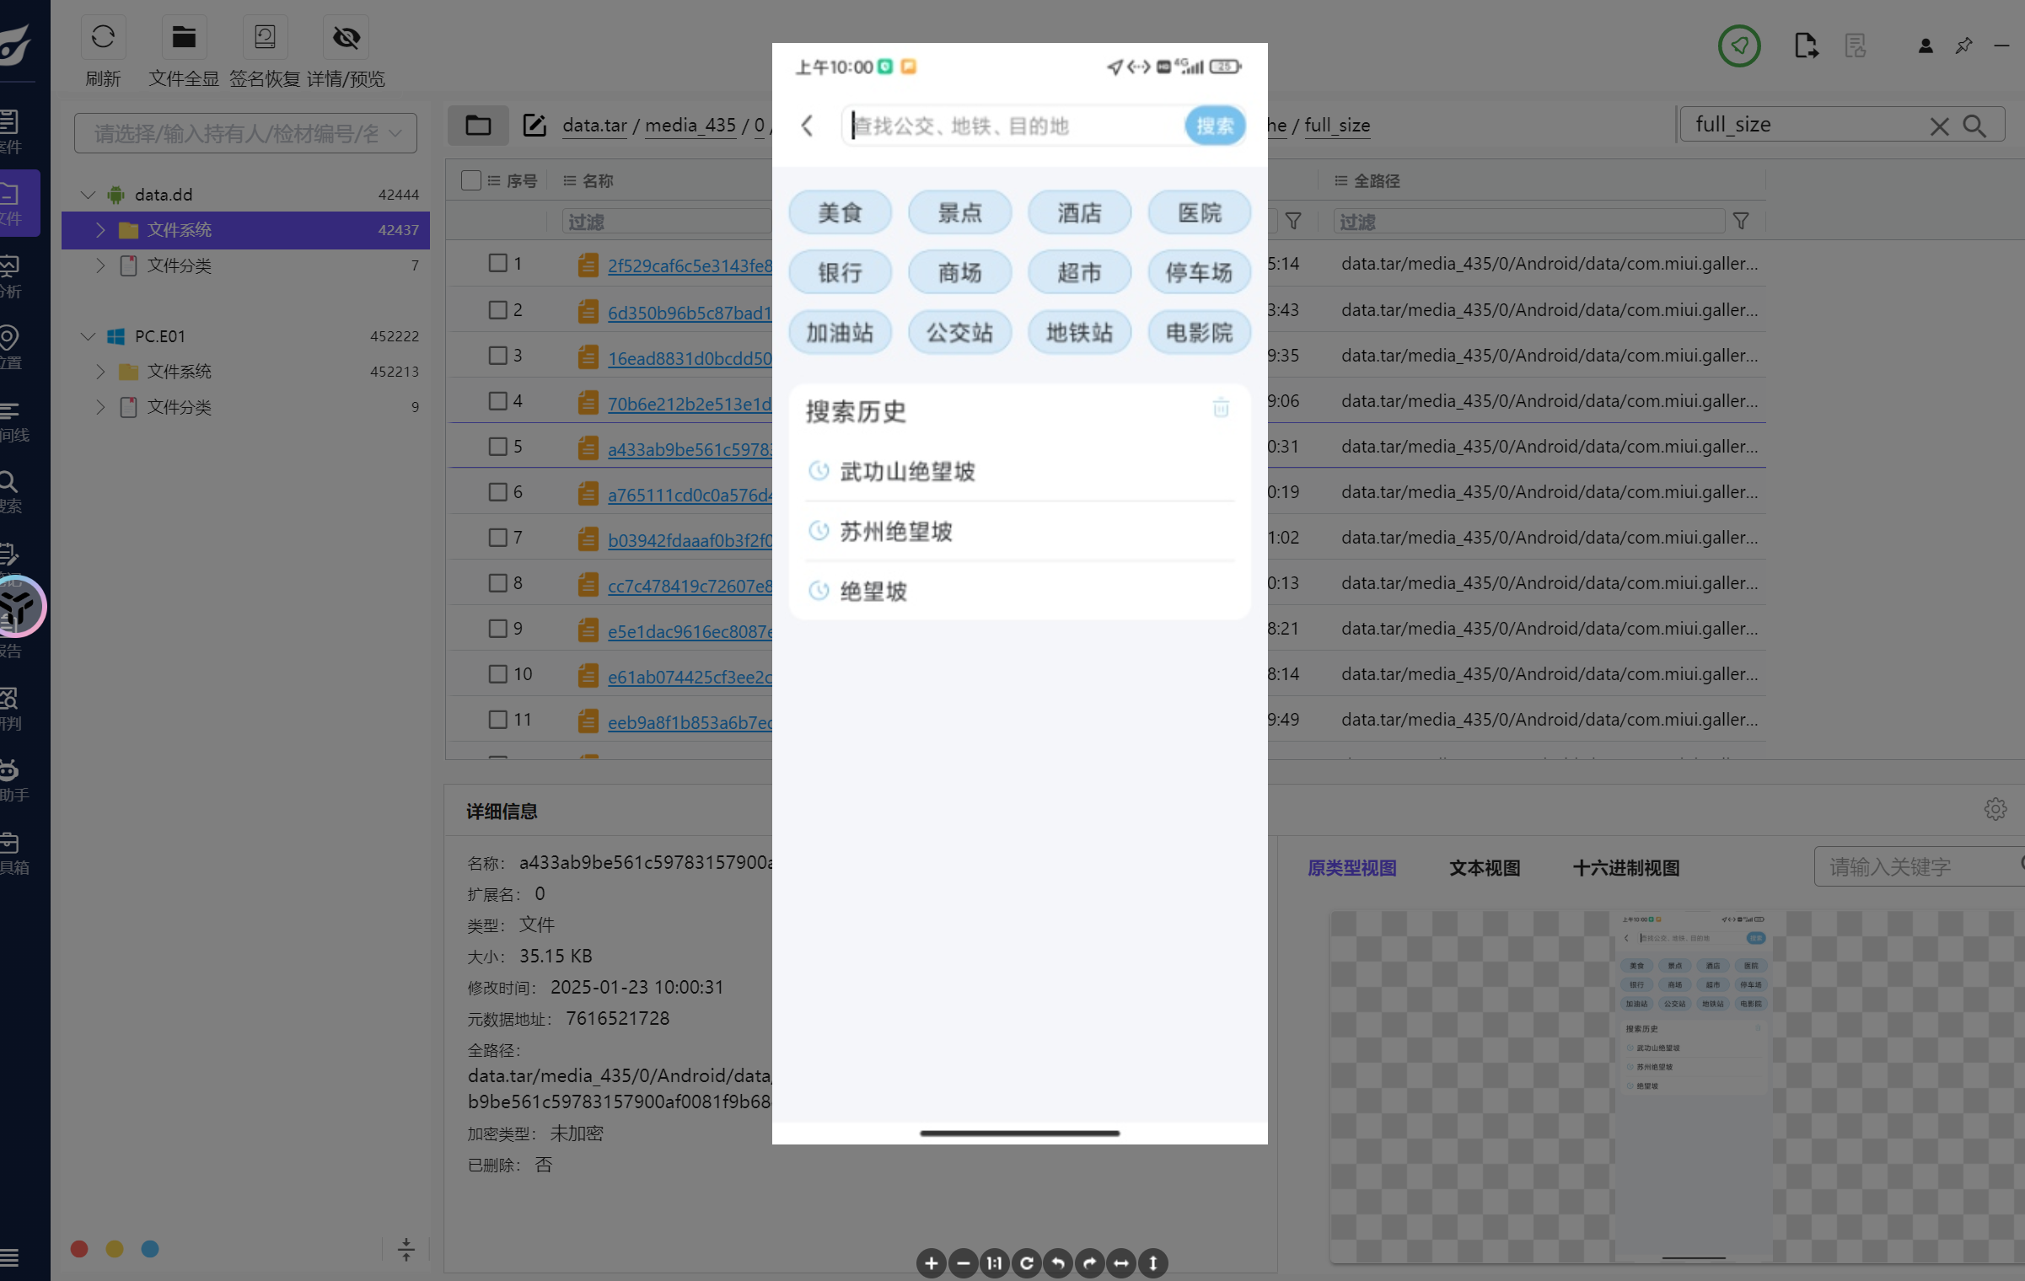
Task: Clear the full_size search with X
Action: [1939, 126]
